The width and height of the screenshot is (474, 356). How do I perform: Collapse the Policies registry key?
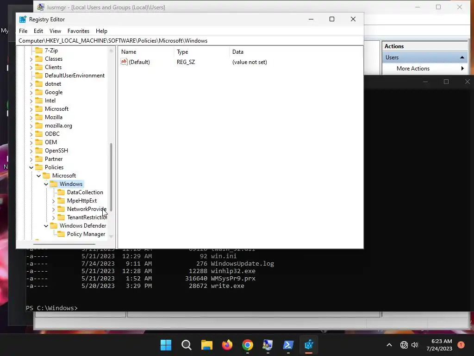31,167
